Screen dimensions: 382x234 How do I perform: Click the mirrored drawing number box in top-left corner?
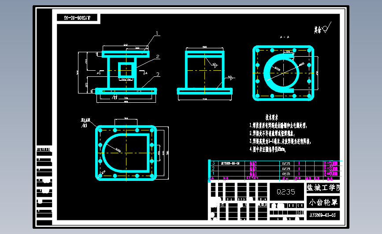(x=77, y=18)
